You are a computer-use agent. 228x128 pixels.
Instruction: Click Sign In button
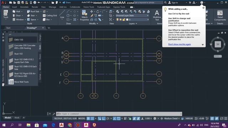pos(173,2)
